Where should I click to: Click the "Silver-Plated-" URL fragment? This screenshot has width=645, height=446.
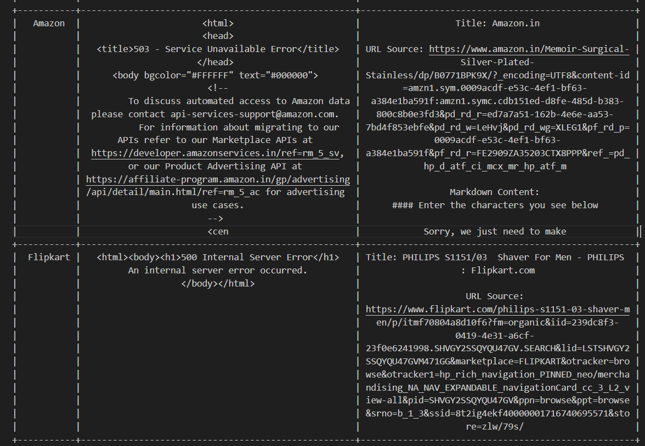click(497, 62)
